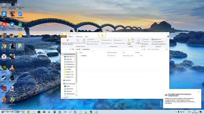The height and width of the screenshot is (114, 204).
Task: Open the Action Center notifications icon
Action: (x=201, y=112)
